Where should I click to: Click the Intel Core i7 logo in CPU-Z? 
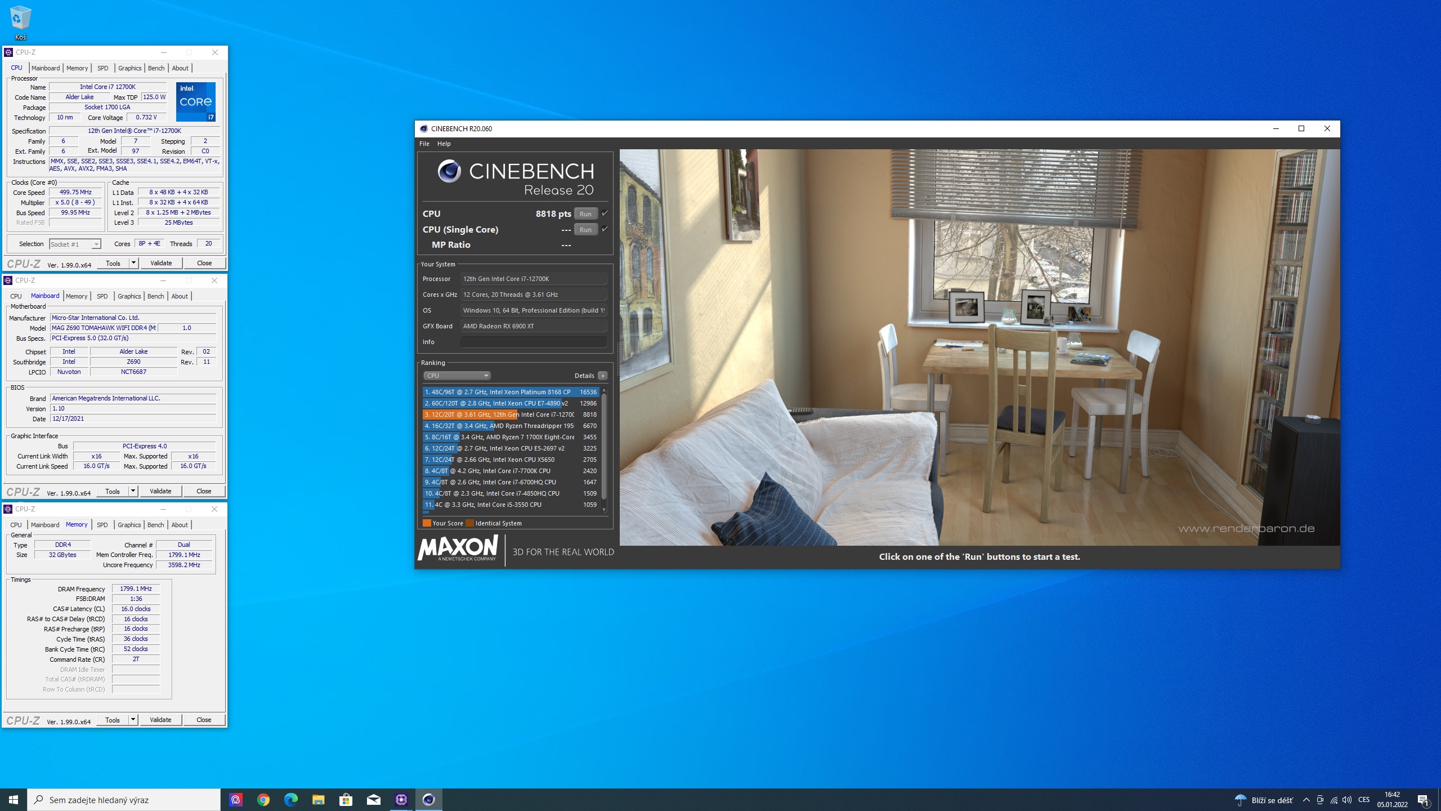pyautogui.click(x=196, y=102)
